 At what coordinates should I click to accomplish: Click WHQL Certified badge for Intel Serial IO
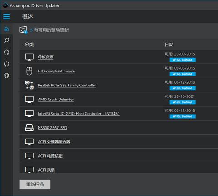tap(183, 116)
